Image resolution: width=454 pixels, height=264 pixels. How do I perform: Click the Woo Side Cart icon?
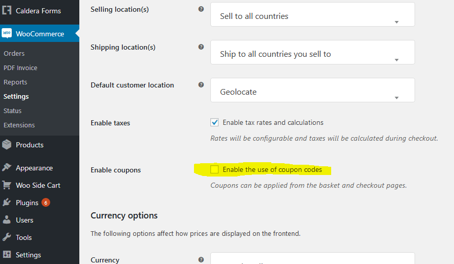point(7,185)
